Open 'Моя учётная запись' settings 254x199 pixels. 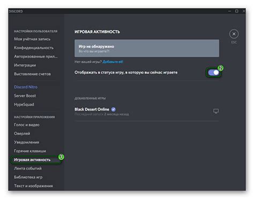pyautogui.click(x=32, y=39)
